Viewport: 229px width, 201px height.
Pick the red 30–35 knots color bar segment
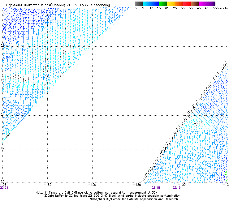pyautogui.click(x=187, y=4)
